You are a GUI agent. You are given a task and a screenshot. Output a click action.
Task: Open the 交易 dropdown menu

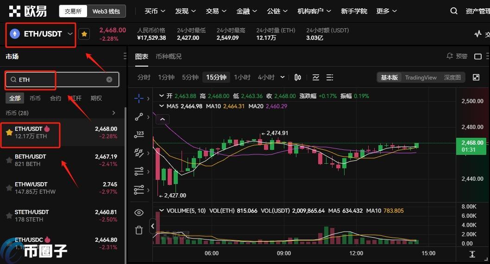[x=216, y=11]
